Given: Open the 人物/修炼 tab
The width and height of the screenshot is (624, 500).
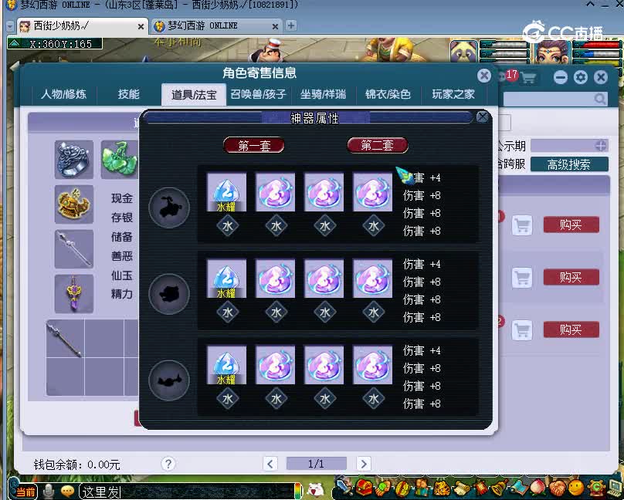Looking at the screenshot, I should click(63, 94).
